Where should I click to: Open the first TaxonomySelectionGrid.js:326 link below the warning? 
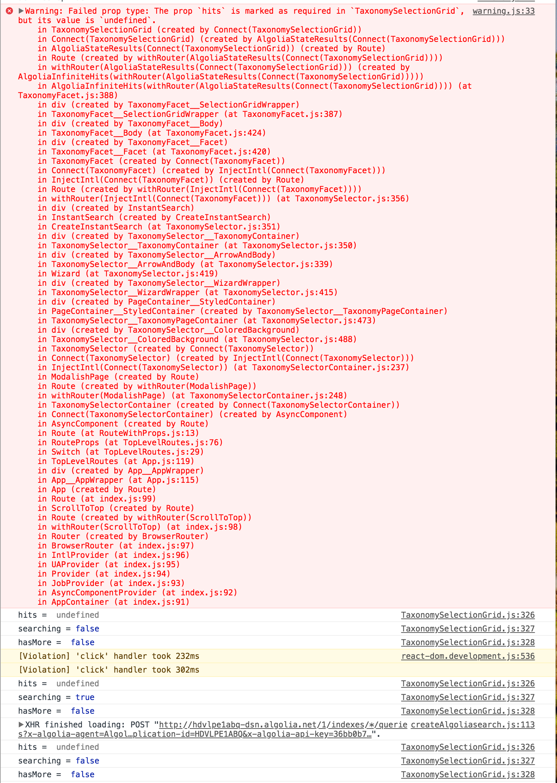pyautogui.click(x=468, y=615)
